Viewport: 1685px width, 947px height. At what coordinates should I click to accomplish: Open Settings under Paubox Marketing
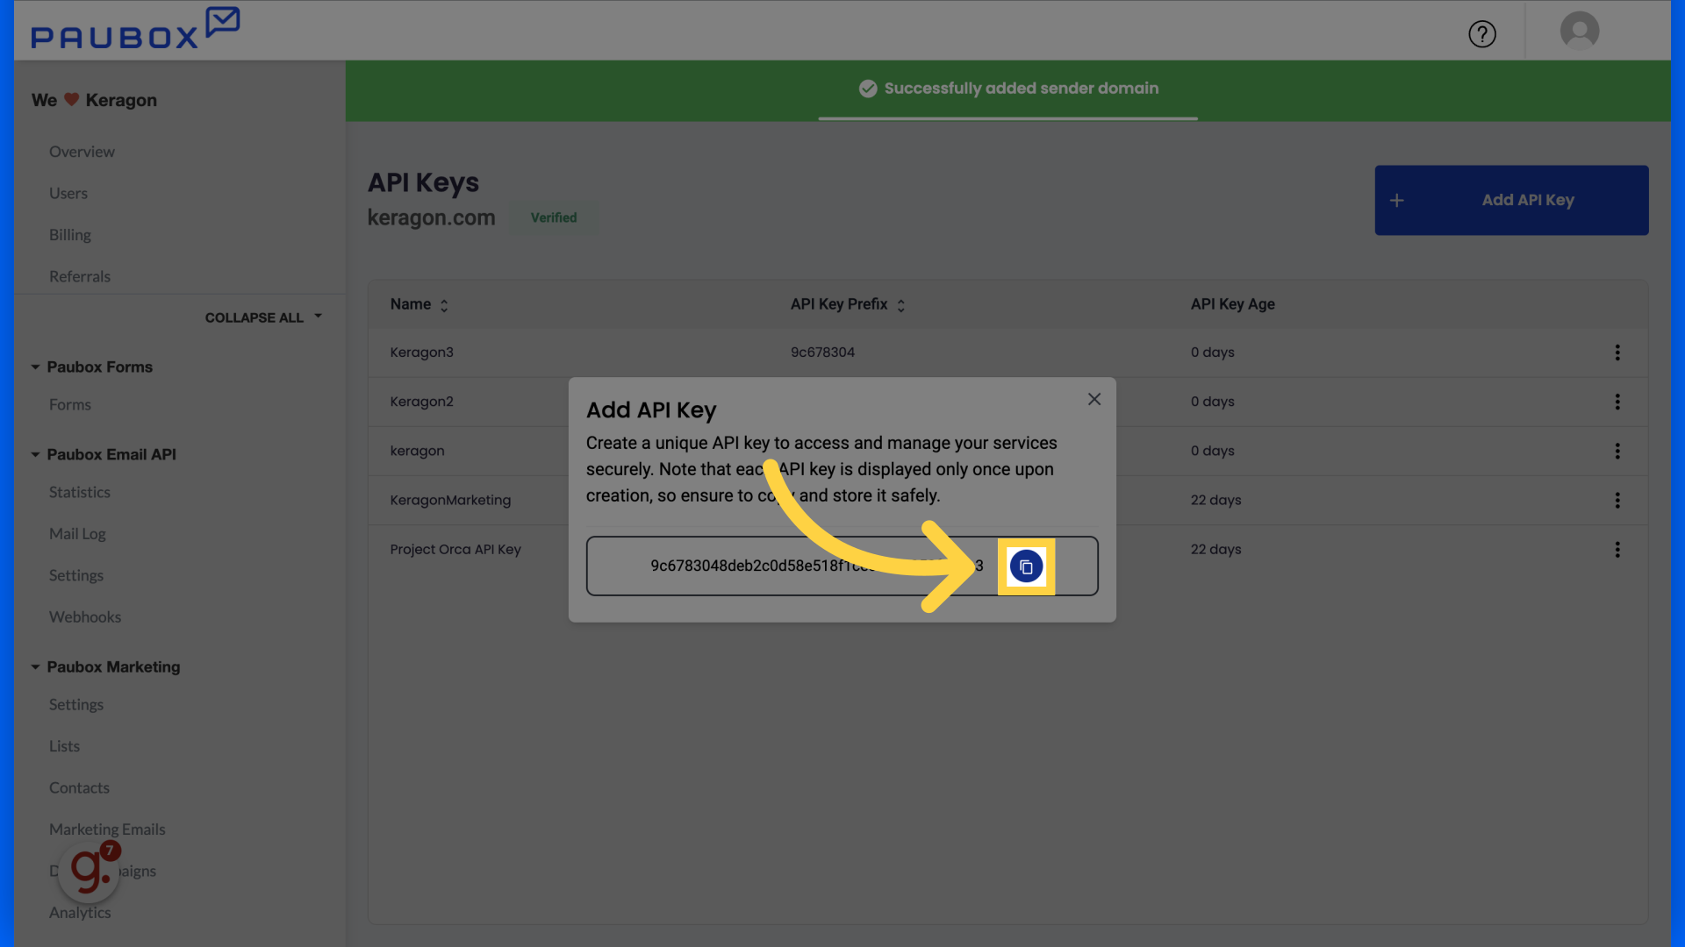pos(76,704)
